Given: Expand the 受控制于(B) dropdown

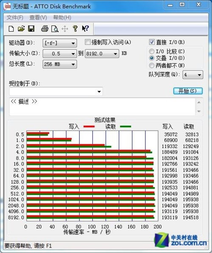Looking at the screenshot, I should (56, 91).
